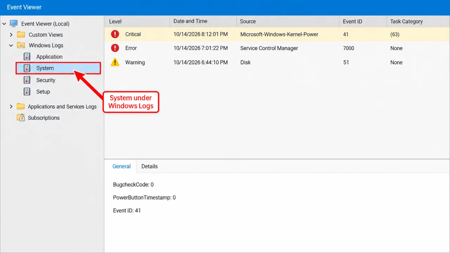Click None task category in Error row
The height and width of the screenshot is (253, 450).
tap(397, 48)
